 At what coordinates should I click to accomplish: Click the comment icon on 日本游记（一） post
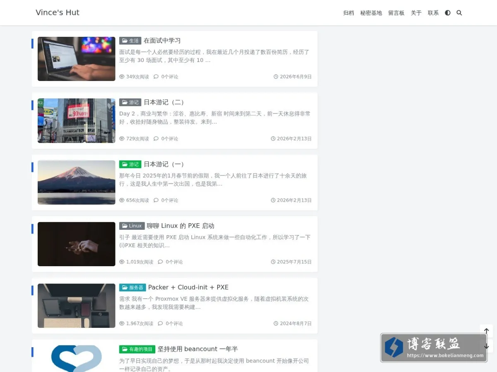pyautogui.click(x=156, y=200)
